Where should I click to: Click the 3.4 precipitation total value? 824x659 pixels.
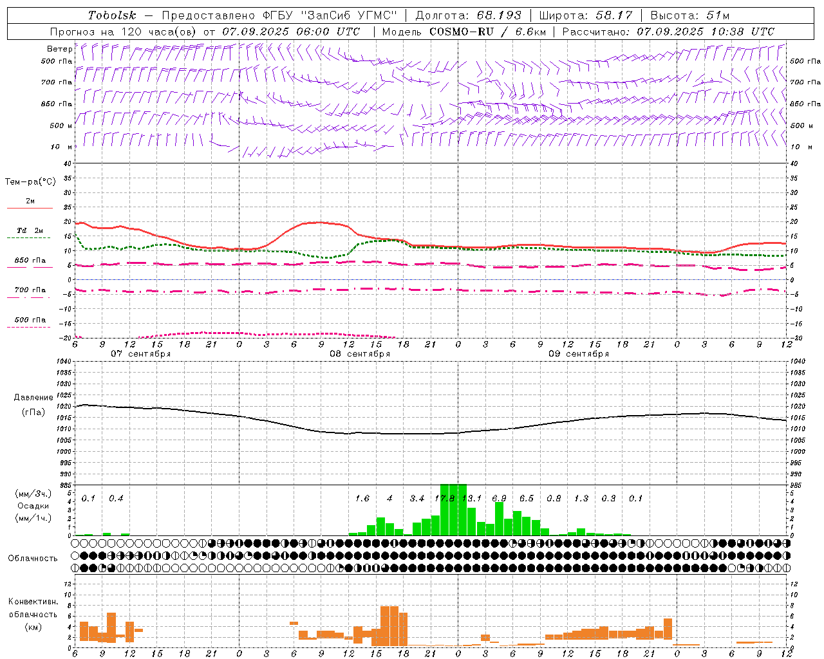pyautogui.click(x=417, y=499)
